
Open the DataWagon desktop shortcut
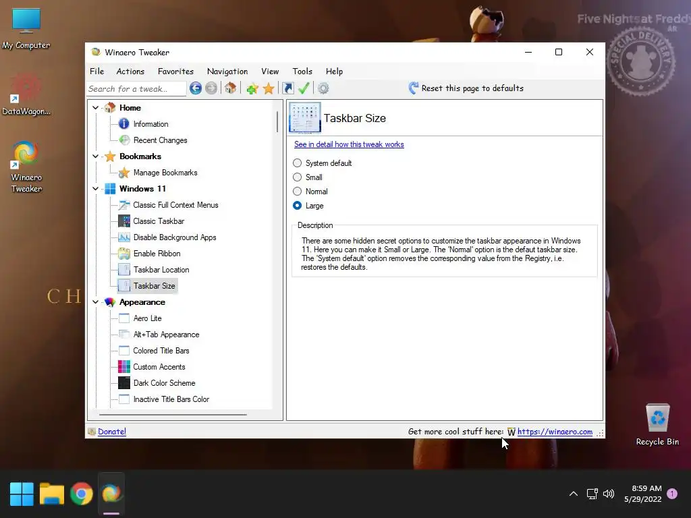[26, 94]
